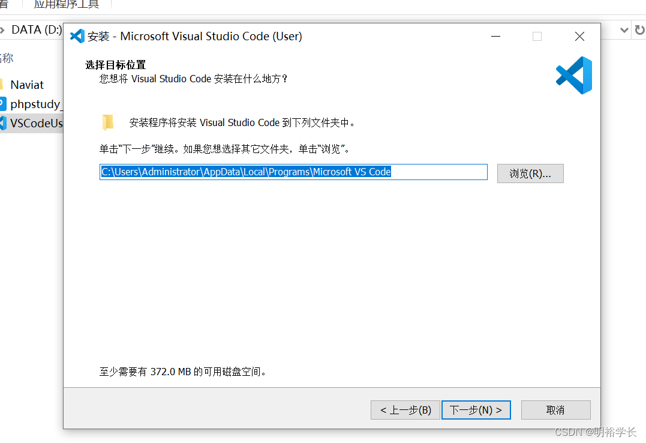Click the Browse (浏览(R)...) button
The width and height of the screenshot is (646, 443).
530,173
